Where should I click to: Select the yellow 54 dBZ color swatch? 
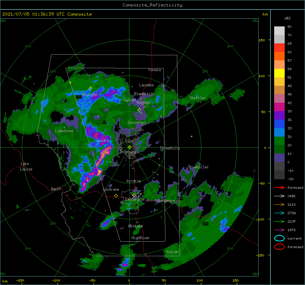[279, 73]
